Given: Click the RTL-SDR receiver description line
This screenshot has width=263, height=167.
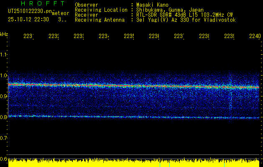Looking at the screenshot, I should click(184, 15).
